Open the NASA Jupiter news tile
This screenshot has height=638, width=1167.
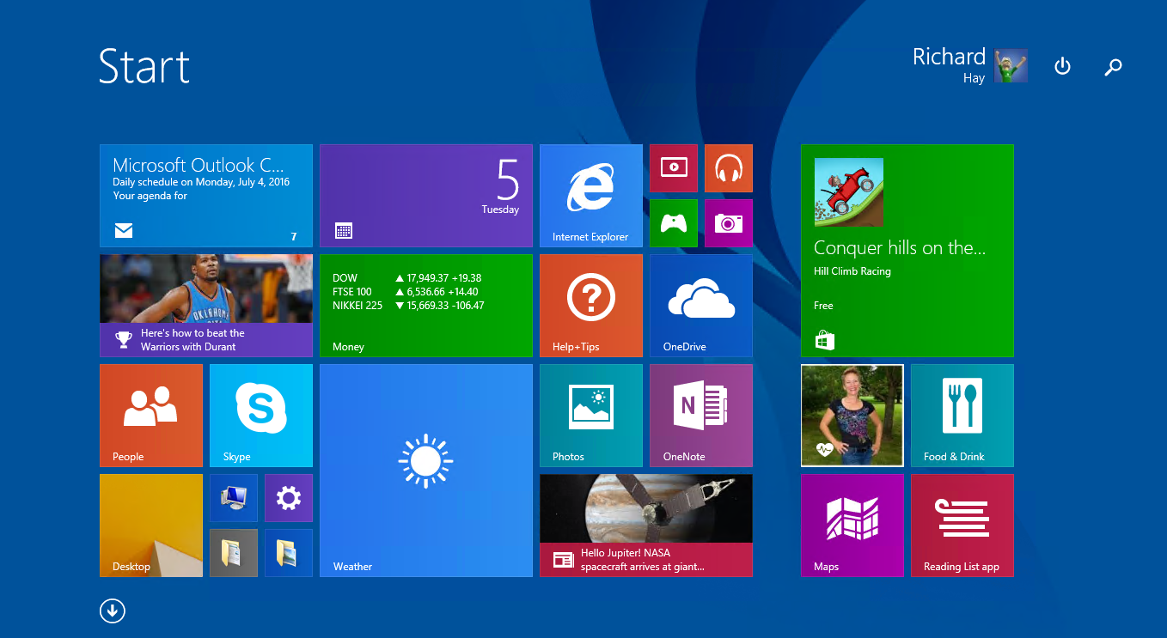tap(645, 525)
